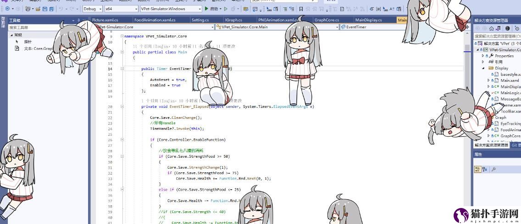
Task: Click the decrease indent toolbar icon
Action: [x=372, y=9]
